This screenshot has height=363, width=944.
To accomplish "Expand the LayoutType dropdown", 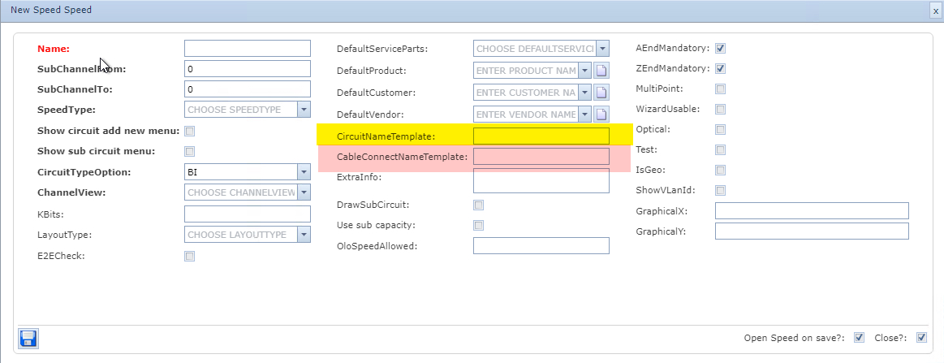I will 304,235.
